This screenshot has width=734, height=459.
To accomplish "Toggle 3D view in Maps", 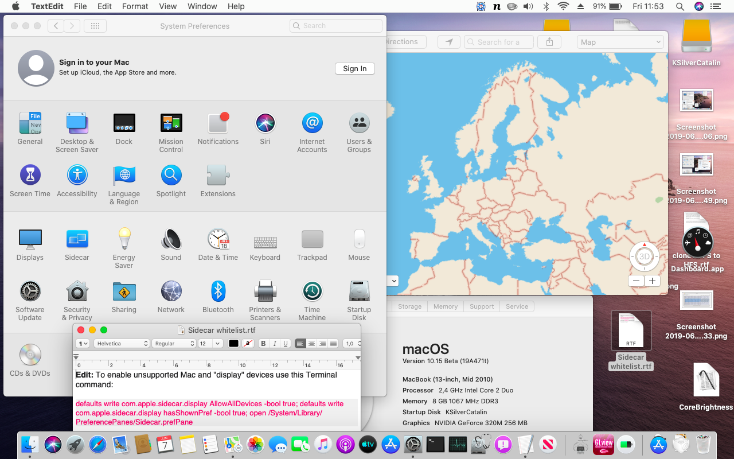I will (x=645, y=256).
